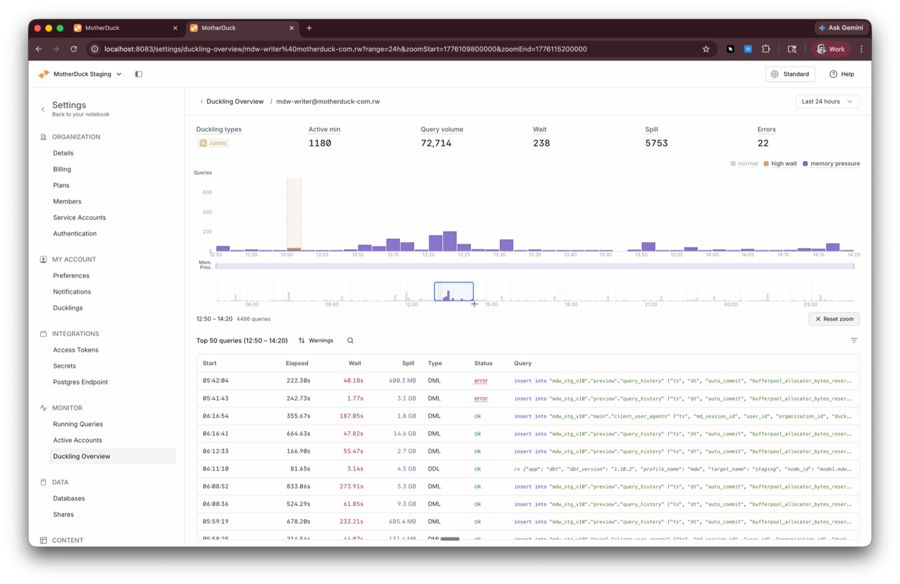This screenshot has width=900, height=584.
Task: Click the MotherDuck logo icon
Action: point(44,74)
